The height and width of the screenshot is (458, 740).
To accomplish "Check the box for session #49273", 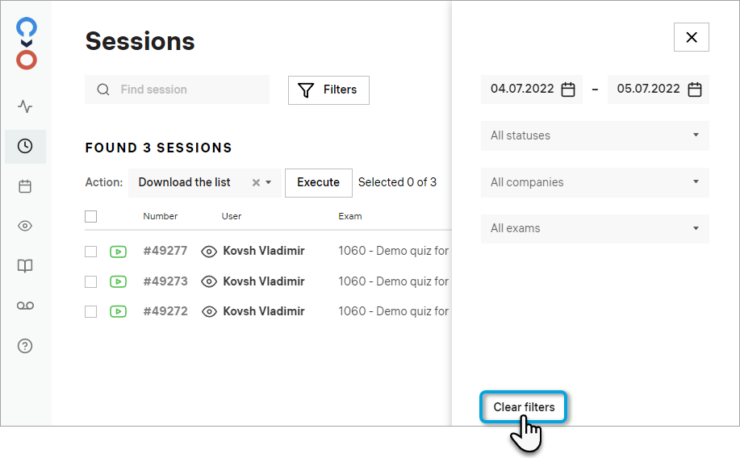I will tap(91, 281).
